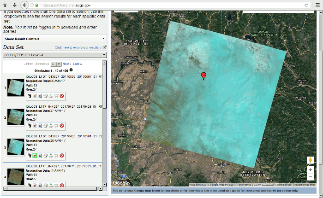Open thumbnail of result 1 scene

point(16,88)
